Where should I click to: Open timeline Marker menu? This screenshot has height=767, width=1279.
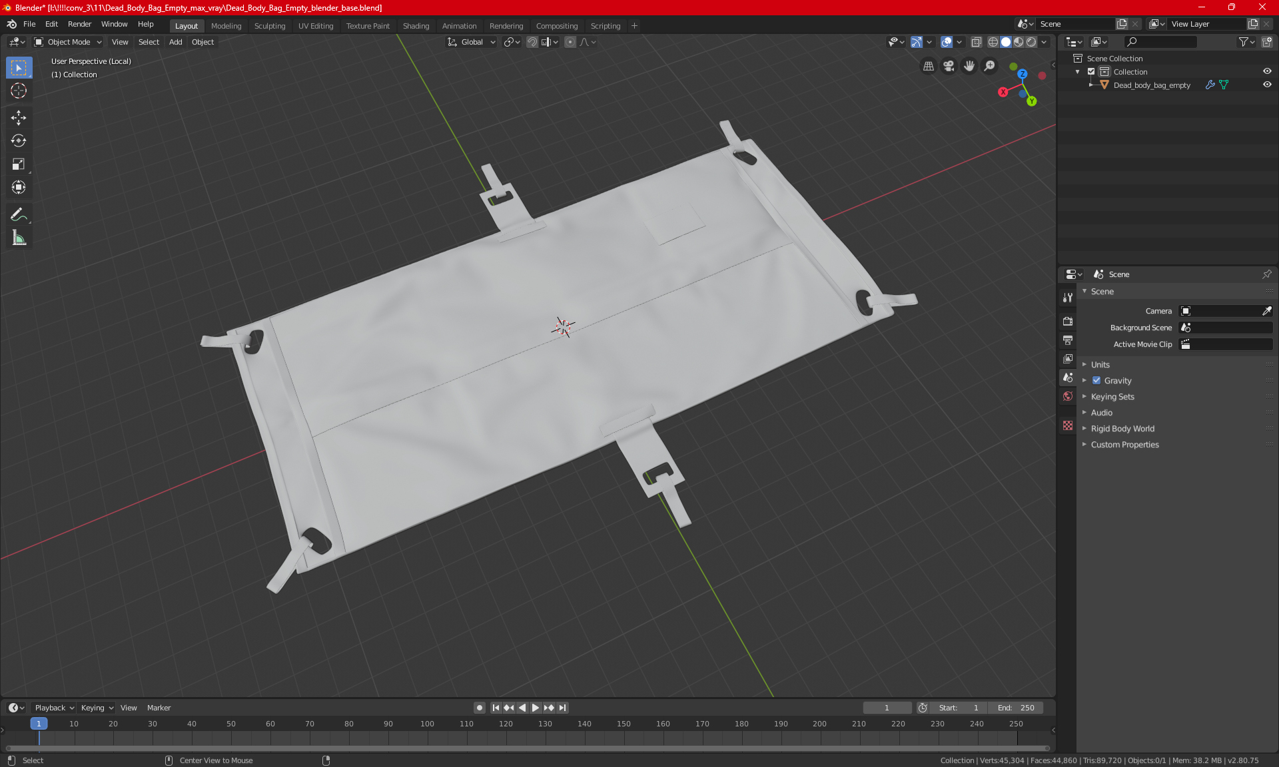coord(159,708)
